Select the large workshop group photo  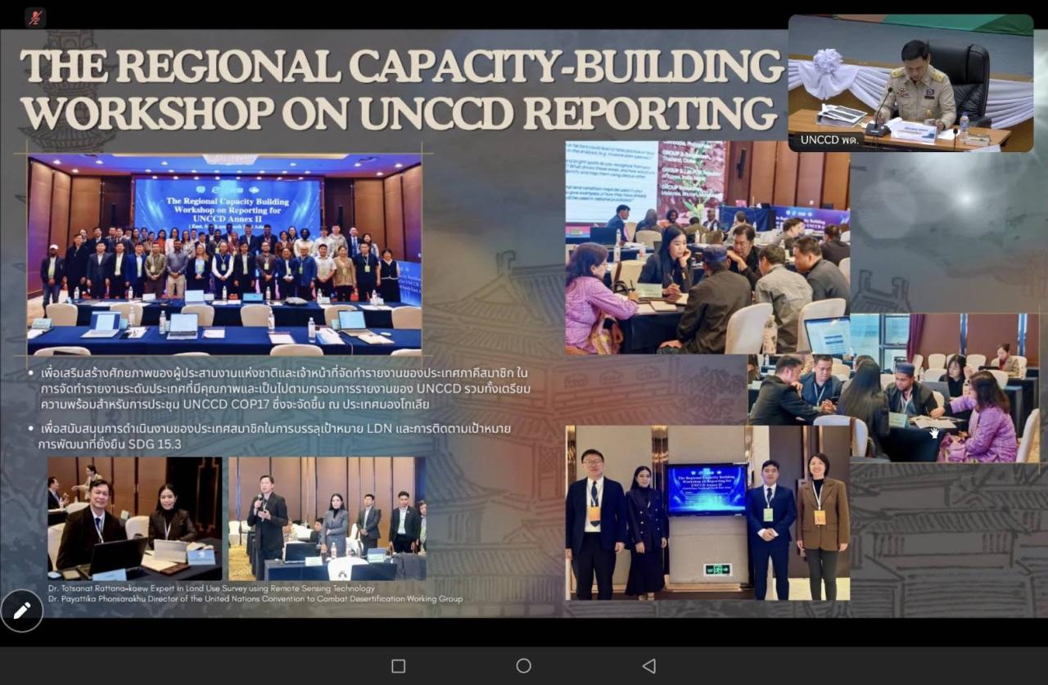click(x=225, y=255)
